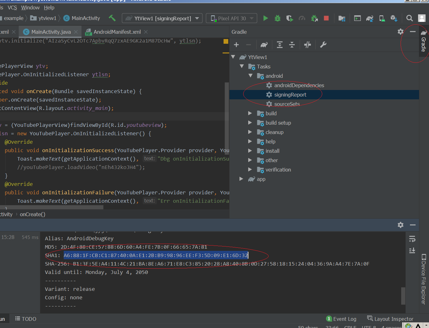429x328 pixels.
Task: Open the Pixel API 30 device dropdown
Action: [232, 18]
